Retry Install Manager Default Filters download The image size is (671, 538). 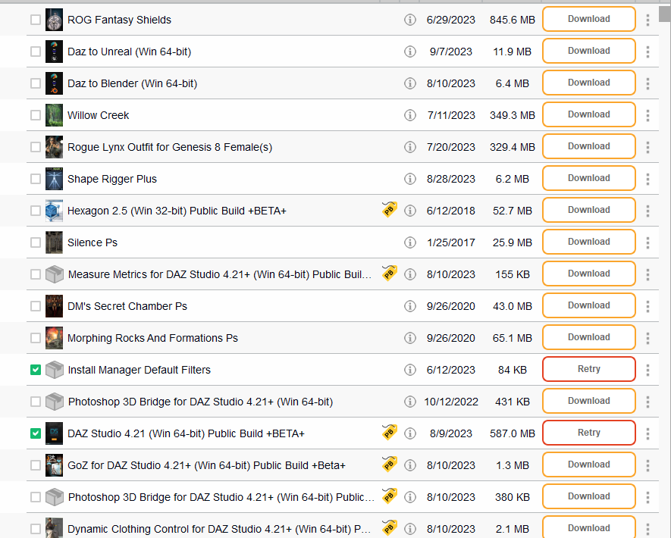(x=589, y=369)
